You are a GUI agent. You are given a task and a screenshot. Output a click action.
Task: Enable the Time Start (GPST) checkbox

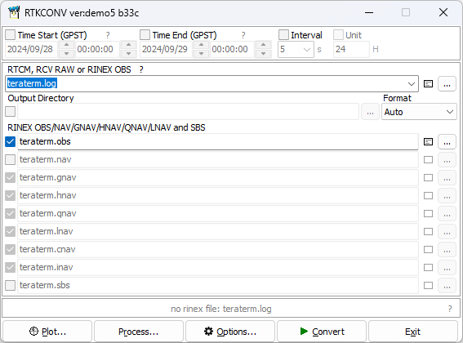pyautogui.click(x=11, y=35)
